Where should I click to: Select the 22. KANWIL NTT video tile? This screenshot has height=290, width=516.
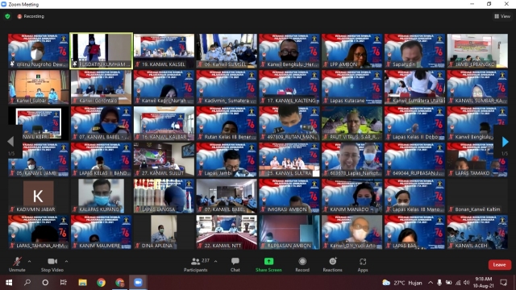point(227,232)
